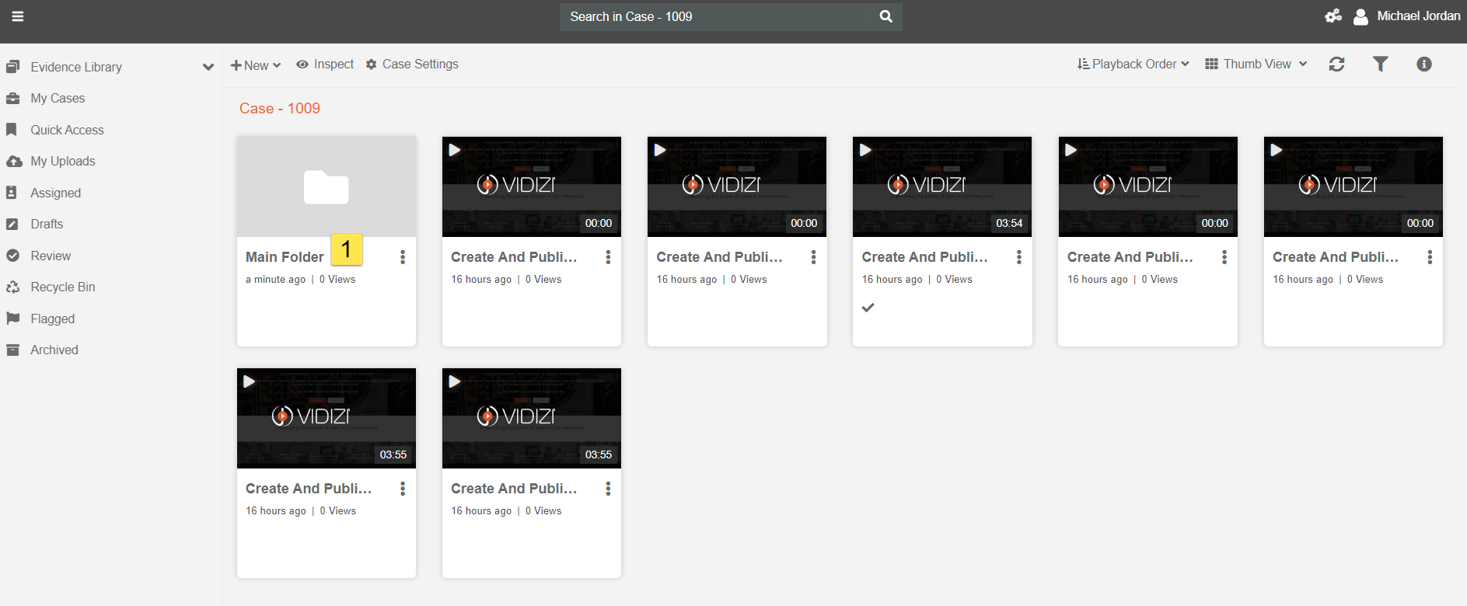Click the hamburger menu icon
1467x606 pixels.
pos(17,16)
